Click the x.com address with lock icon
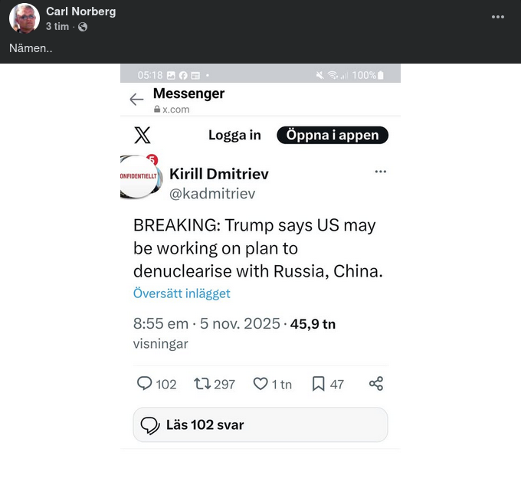Image resolution: width=521 pixels, height=485 pixels. [172, 110]
